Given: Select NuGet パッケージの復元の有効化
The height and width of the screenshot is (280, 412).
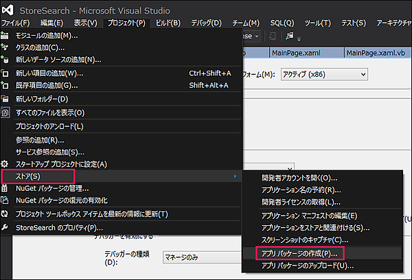Looking at the screenshot, I should point(121,200).
